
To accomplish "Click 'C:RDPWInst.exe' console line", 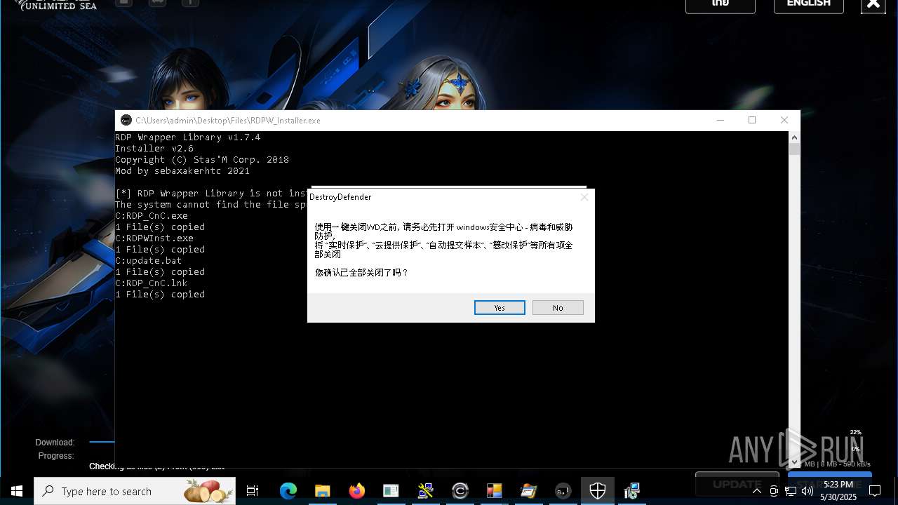I will point(154,238).
